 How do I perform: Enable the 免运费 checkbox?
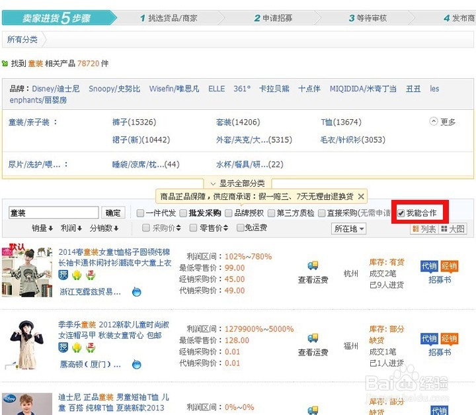click(240, 228)
